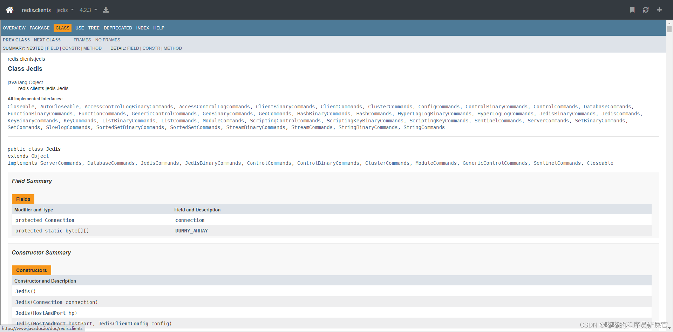The width and height of the screenshot is (673, 332).
Task: Open ListCommands interface link
Action: (179, 121)
